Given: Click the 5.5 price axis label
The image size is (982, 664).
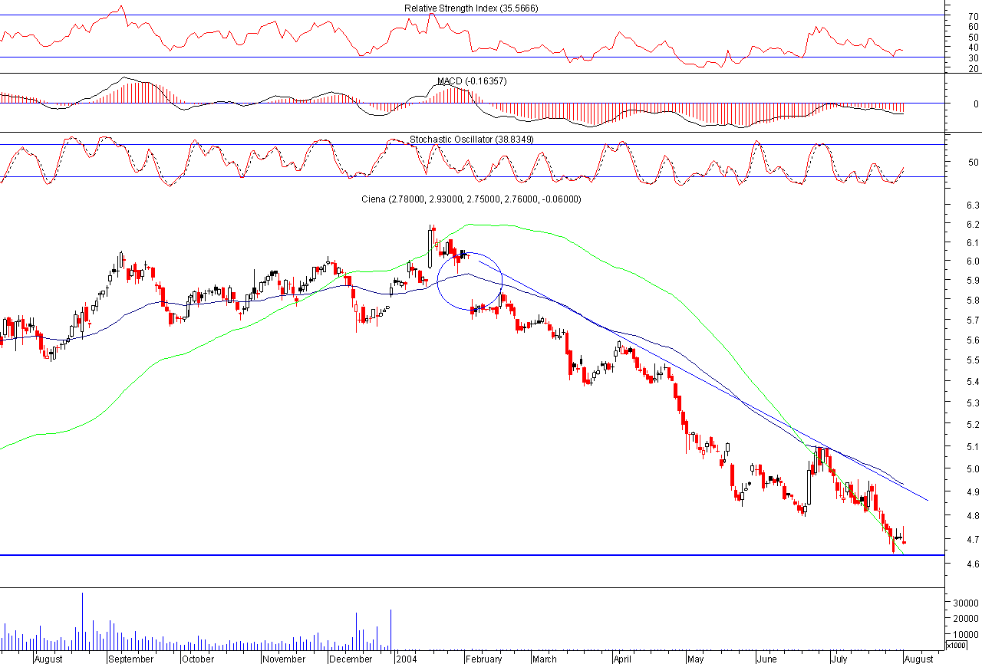Looking at the screenshot, I should click(x=974, y=360).
